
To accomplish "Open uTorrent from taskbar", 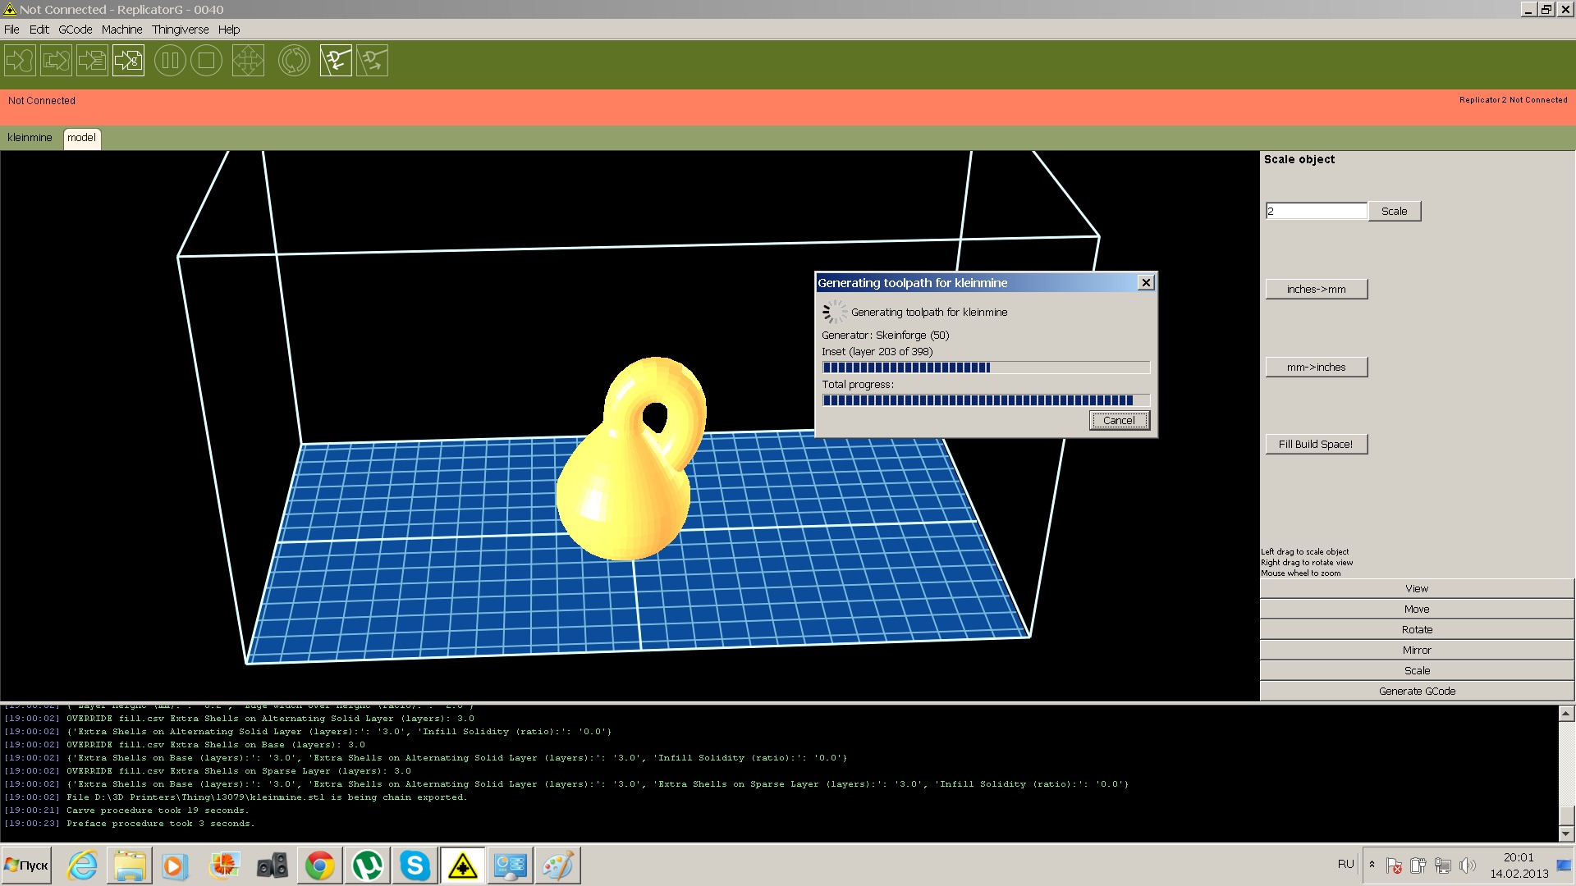I will pos(367,865).
